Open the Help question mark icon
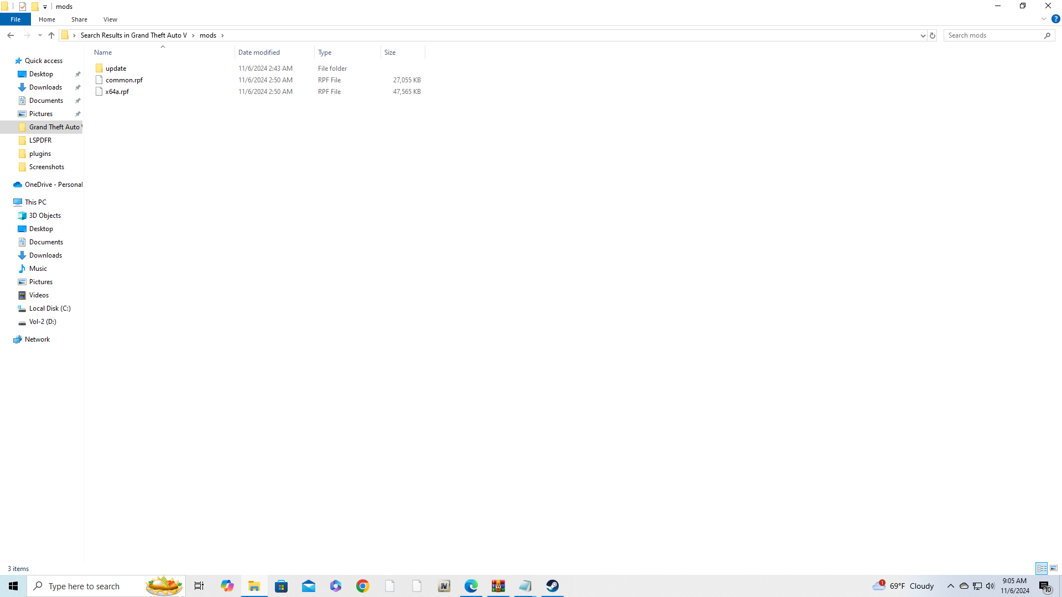1062x597 pixels. [x=1056, y=19]
